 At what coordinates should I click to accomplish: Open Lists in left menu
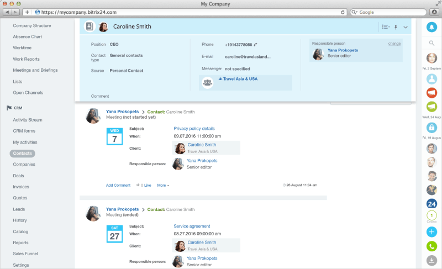click(18, 81)
